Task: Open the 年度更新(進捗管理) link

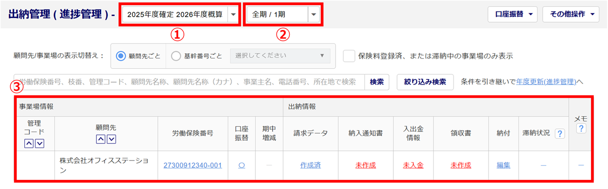Action: [x=546, y=82]
